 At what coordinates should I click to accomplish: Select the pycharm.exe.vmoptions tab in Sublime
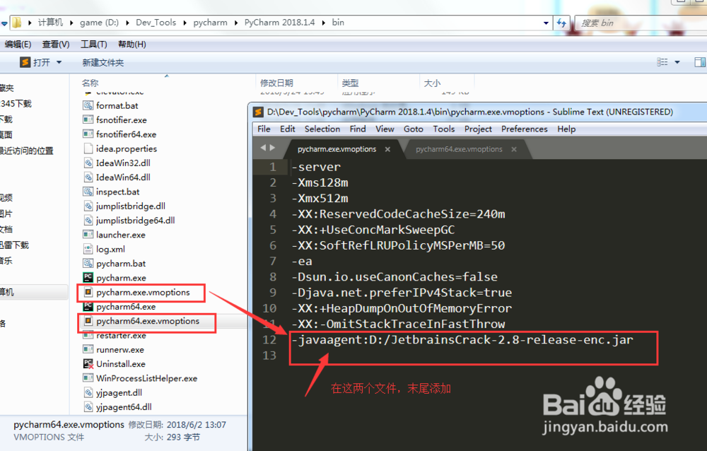(337, 149)
